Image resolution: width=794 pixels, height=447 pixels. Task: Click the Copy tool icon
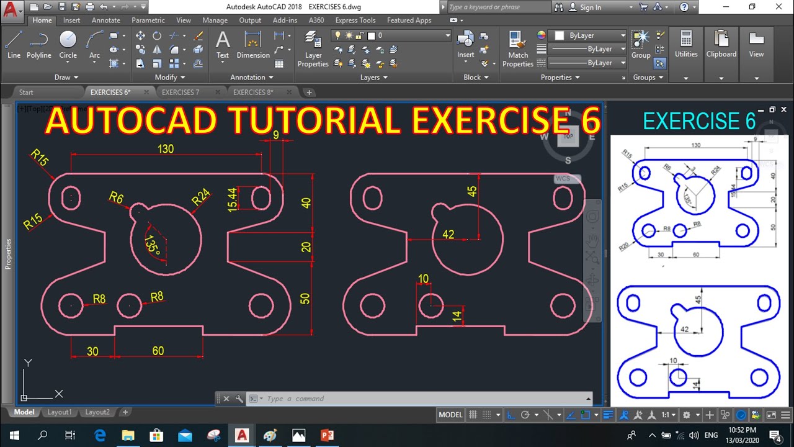click(x=140, y=50)
